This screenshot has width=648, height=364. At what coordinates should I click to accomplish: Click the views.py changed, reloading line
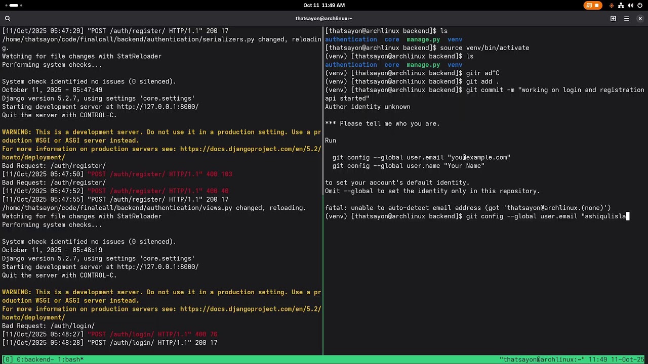coord(154,208)
